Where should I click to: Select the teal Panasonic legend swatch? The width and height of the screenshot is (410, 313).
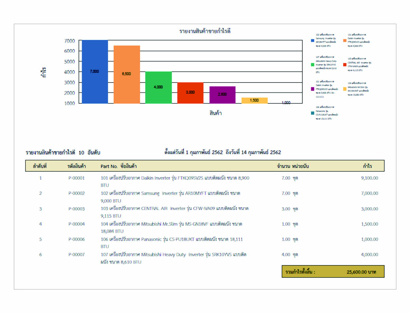tap(313, 113)
